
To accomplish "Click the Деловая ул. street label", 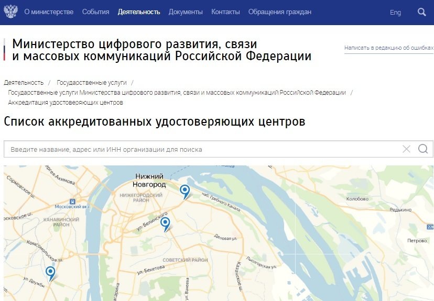I will coord(225,237).
